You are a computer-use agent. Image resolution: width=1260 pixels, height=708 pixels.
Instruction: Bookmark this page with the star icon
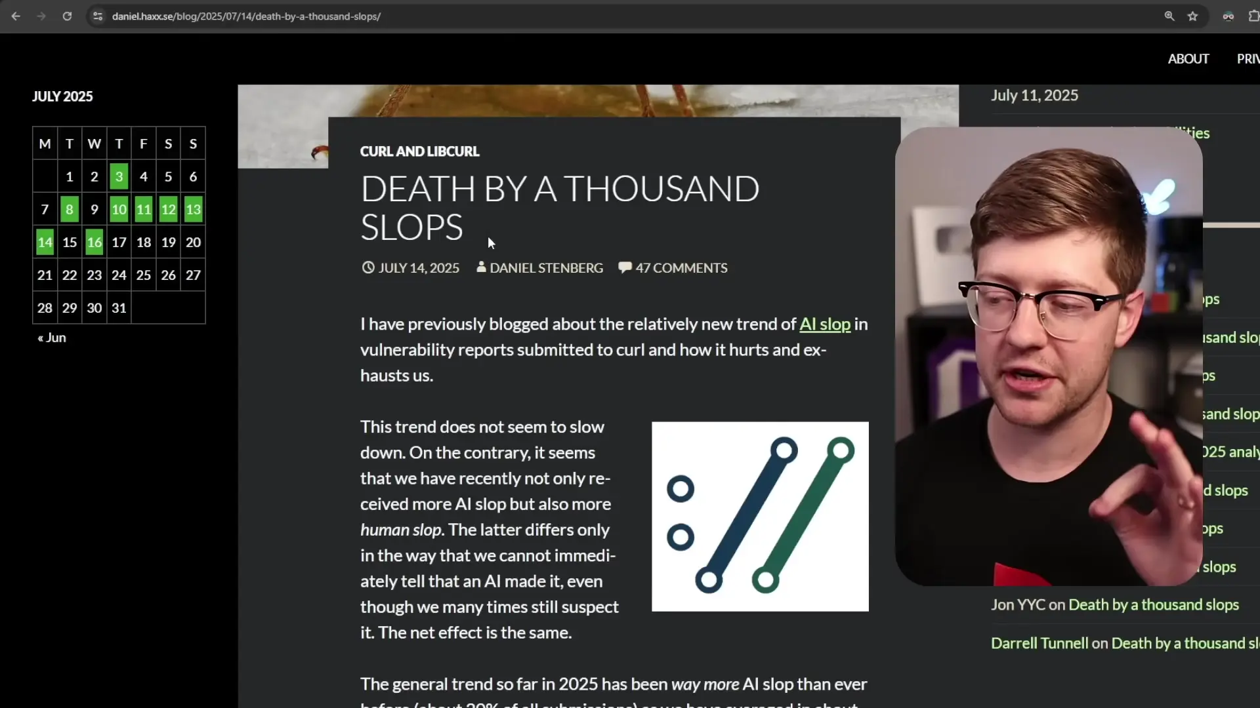[1193, 16]
